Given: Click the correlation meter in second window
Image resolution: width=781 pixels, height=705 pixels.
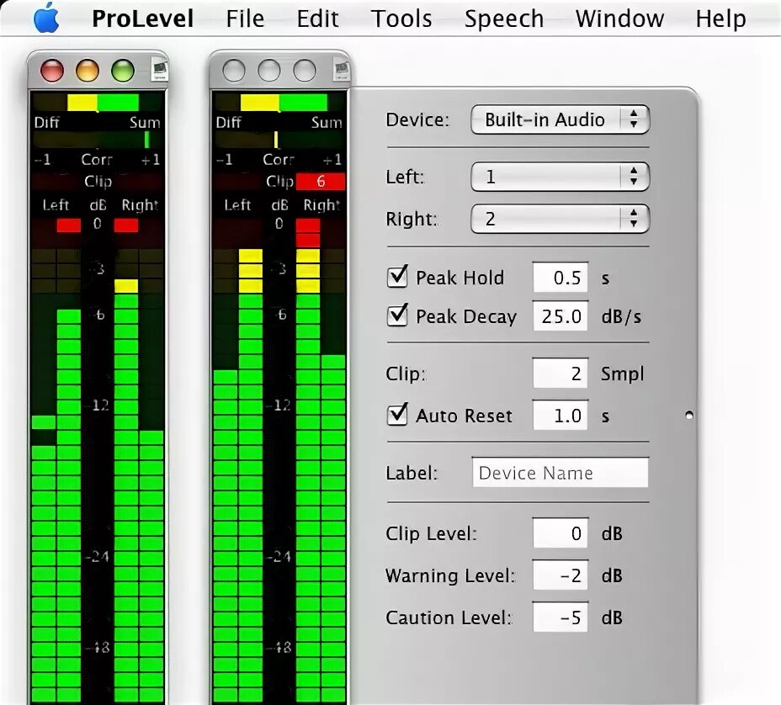Looking at the screenshot, I should 279,140.
